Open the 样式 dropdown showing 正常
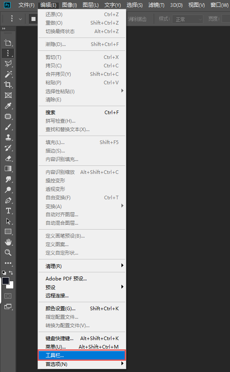The image size is (230, 372). [188, 19]
